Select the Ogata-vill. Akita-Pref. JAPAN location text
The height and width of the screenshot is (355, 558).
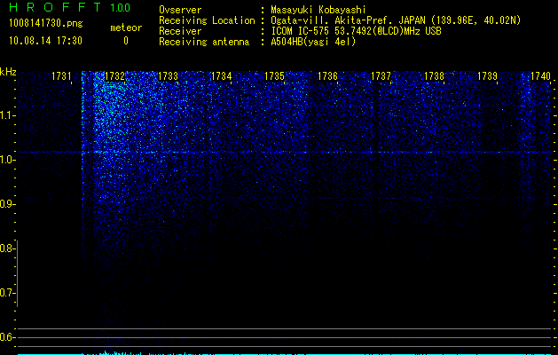(396, 20)
